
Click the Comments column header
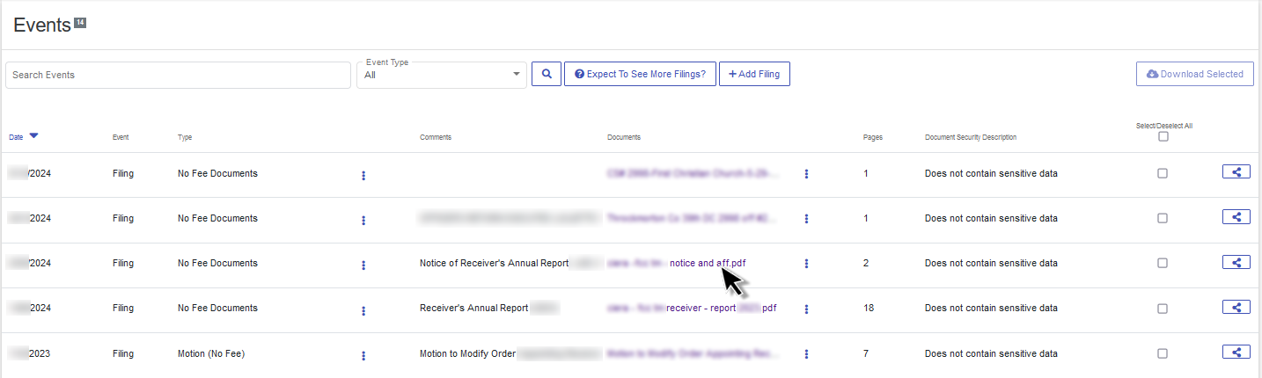tap(435, 138)
